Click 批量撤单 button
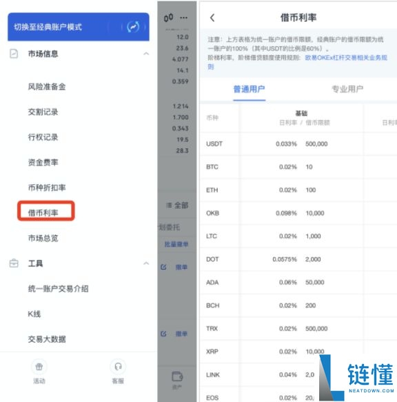This screenshot has height=402, width=397. pos(176,244)
